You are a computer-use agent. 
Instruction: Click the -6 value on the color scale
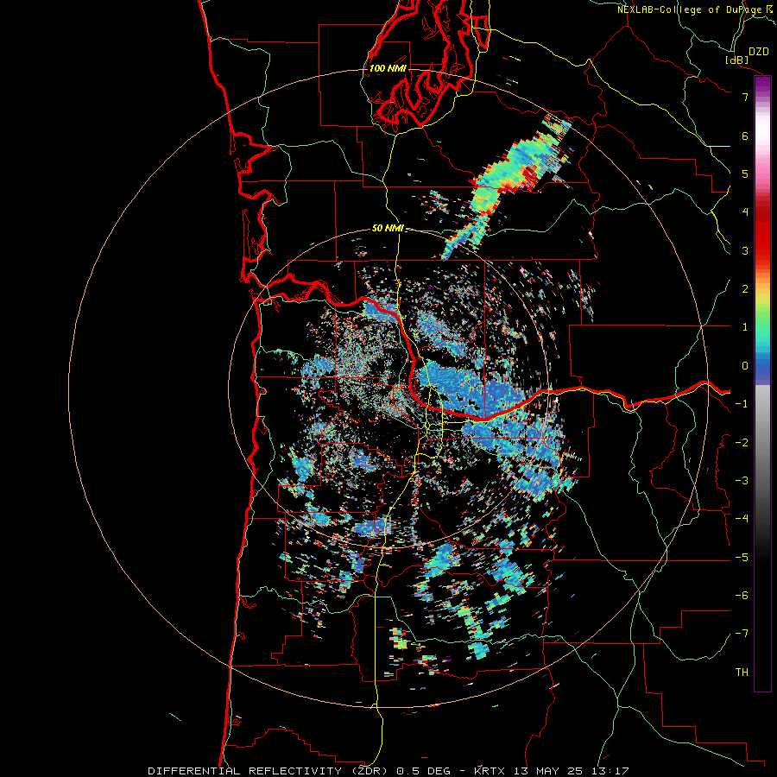pos(742,596)
